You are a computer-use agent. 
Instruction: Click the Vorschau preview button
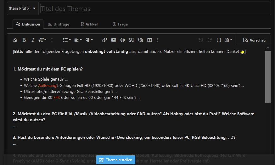coord(254,40)
